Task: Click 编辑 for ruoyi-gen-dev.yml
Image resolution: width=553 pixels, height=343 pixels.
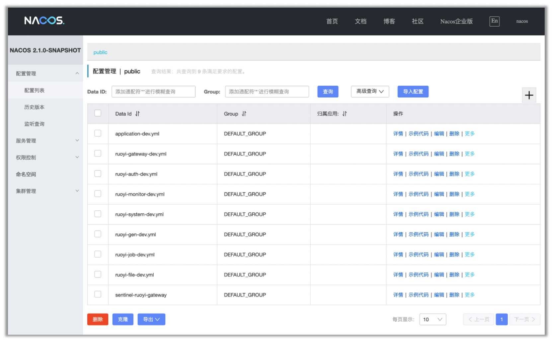Action: (x=439, y=234)
